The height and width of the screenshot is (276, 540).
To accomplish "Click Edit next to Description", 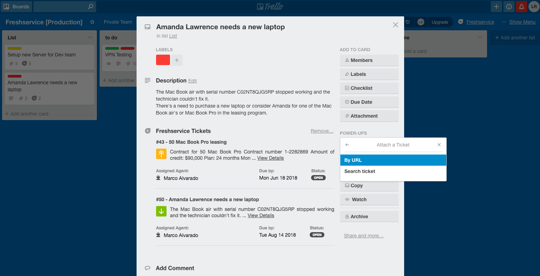I will (x=193, y=80).
